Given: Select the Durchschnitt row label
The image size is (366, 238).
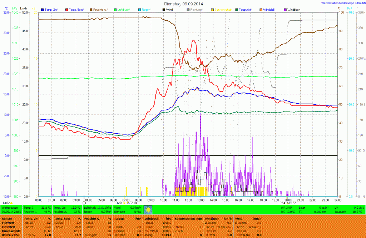Looking at the screenshot, I should click(10, 231).
